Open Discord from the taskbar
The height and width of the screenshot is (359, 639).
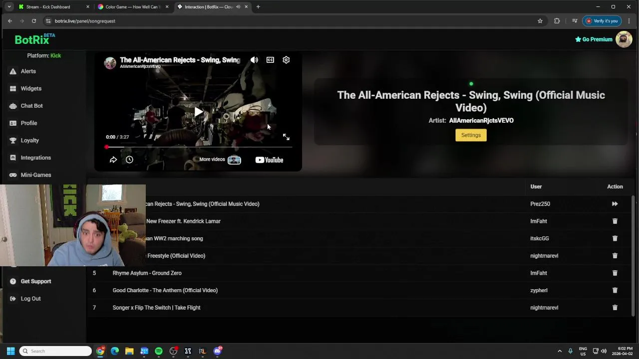click(217, 351)
